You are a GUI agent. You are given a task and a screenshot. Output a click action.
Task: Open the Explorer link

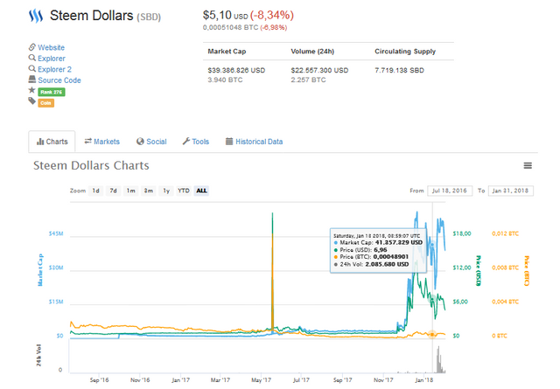[x=52, y=59]
